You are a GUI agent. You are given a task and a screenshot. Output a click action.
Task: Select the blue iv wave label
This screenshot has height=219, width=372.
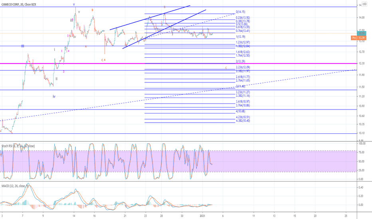point(54,96)
